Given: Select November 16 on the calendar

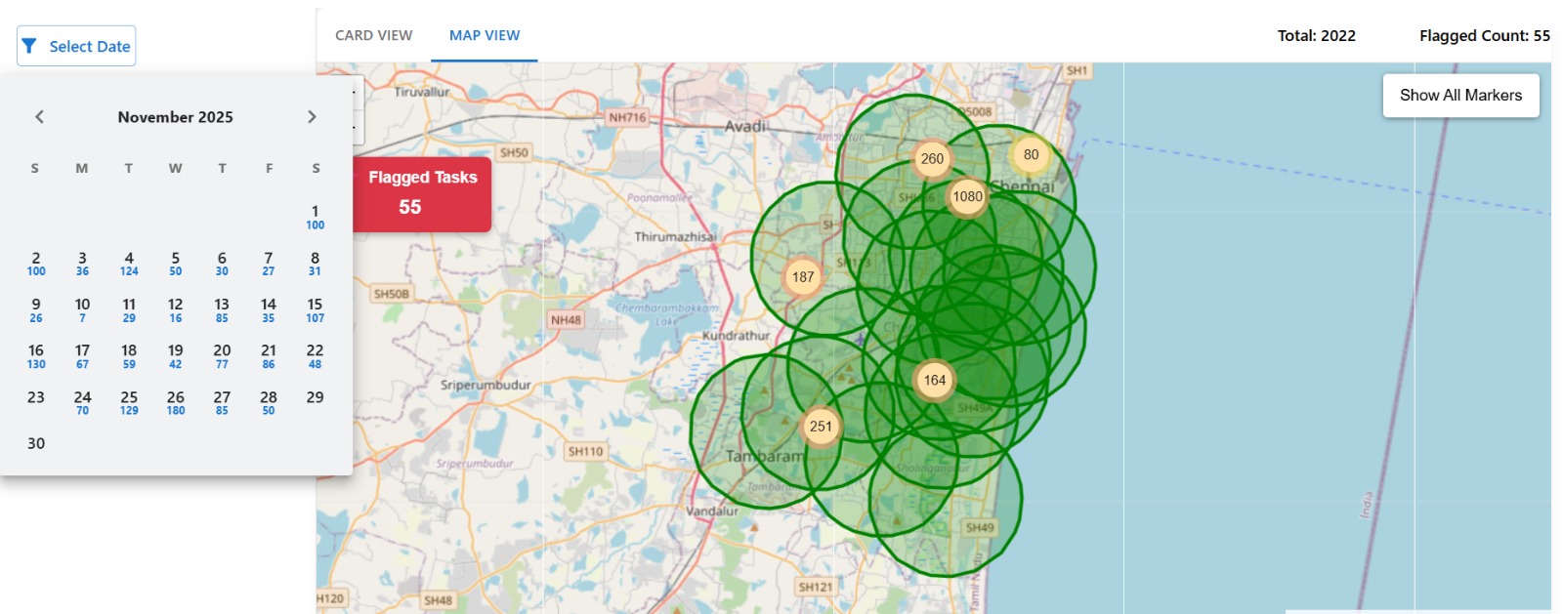Looking at the screenshot, I should pyautogui.click(x=36, y=355).
